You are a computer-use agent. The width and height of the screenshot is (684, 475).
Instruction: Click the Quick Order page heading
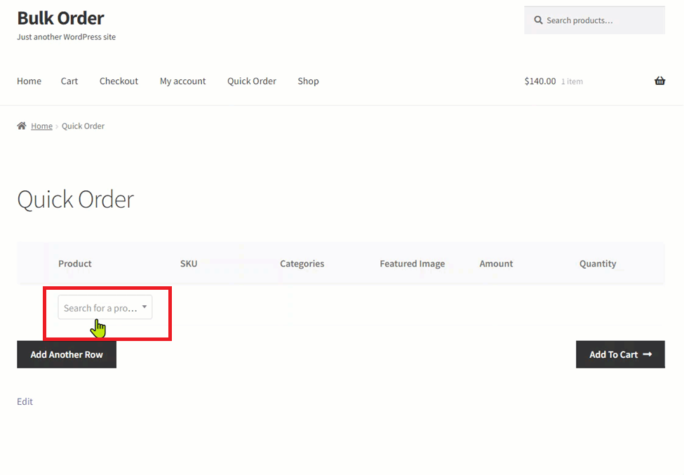(76, 200)
